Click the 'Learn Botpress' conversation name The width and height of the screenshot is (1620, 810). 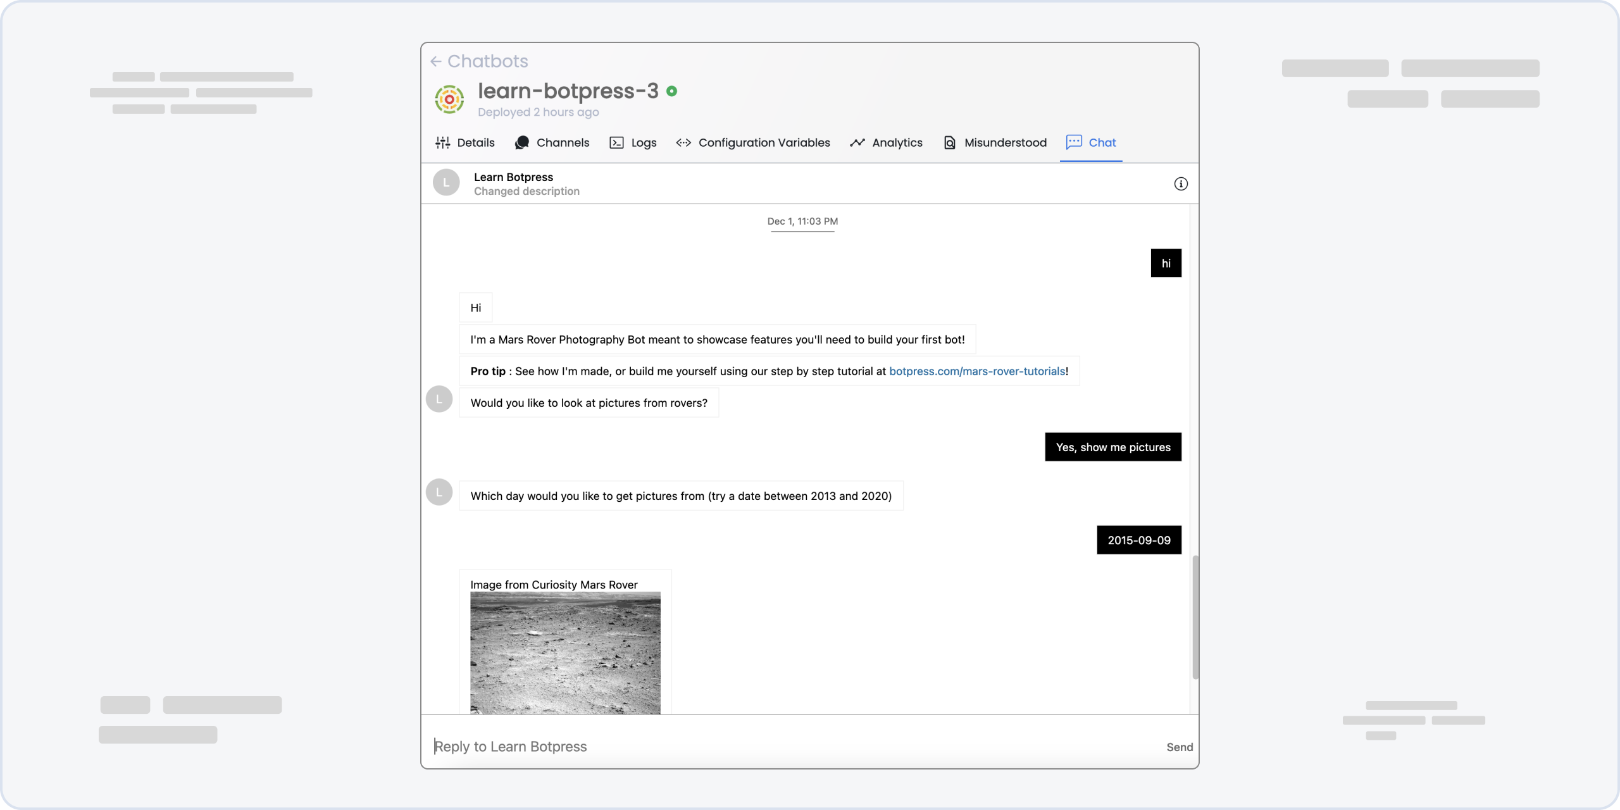click(513, 177)
